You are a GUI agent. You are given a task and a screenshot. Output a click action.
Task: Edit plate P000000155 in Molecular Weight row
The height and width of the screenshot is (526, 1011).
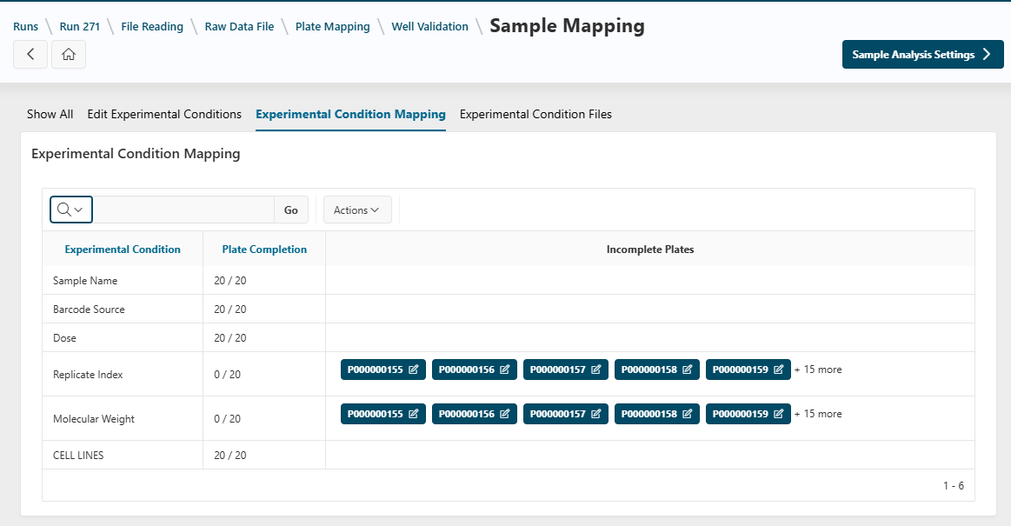pyautogui.click(x=383, y=414)
